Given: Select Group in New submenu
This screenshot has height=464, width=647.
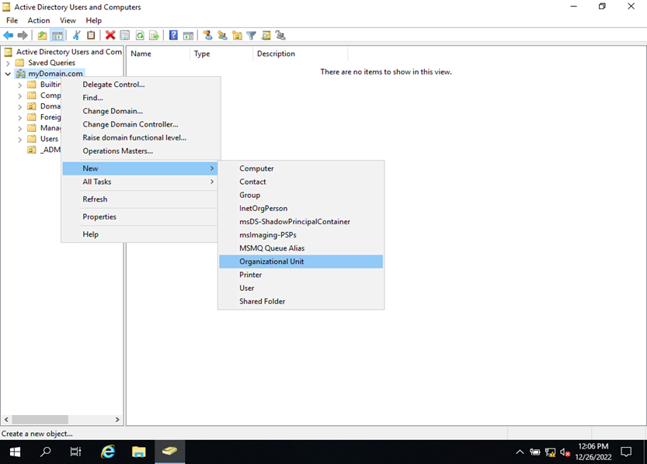Looking at the screenshot, I should point(301,195).
